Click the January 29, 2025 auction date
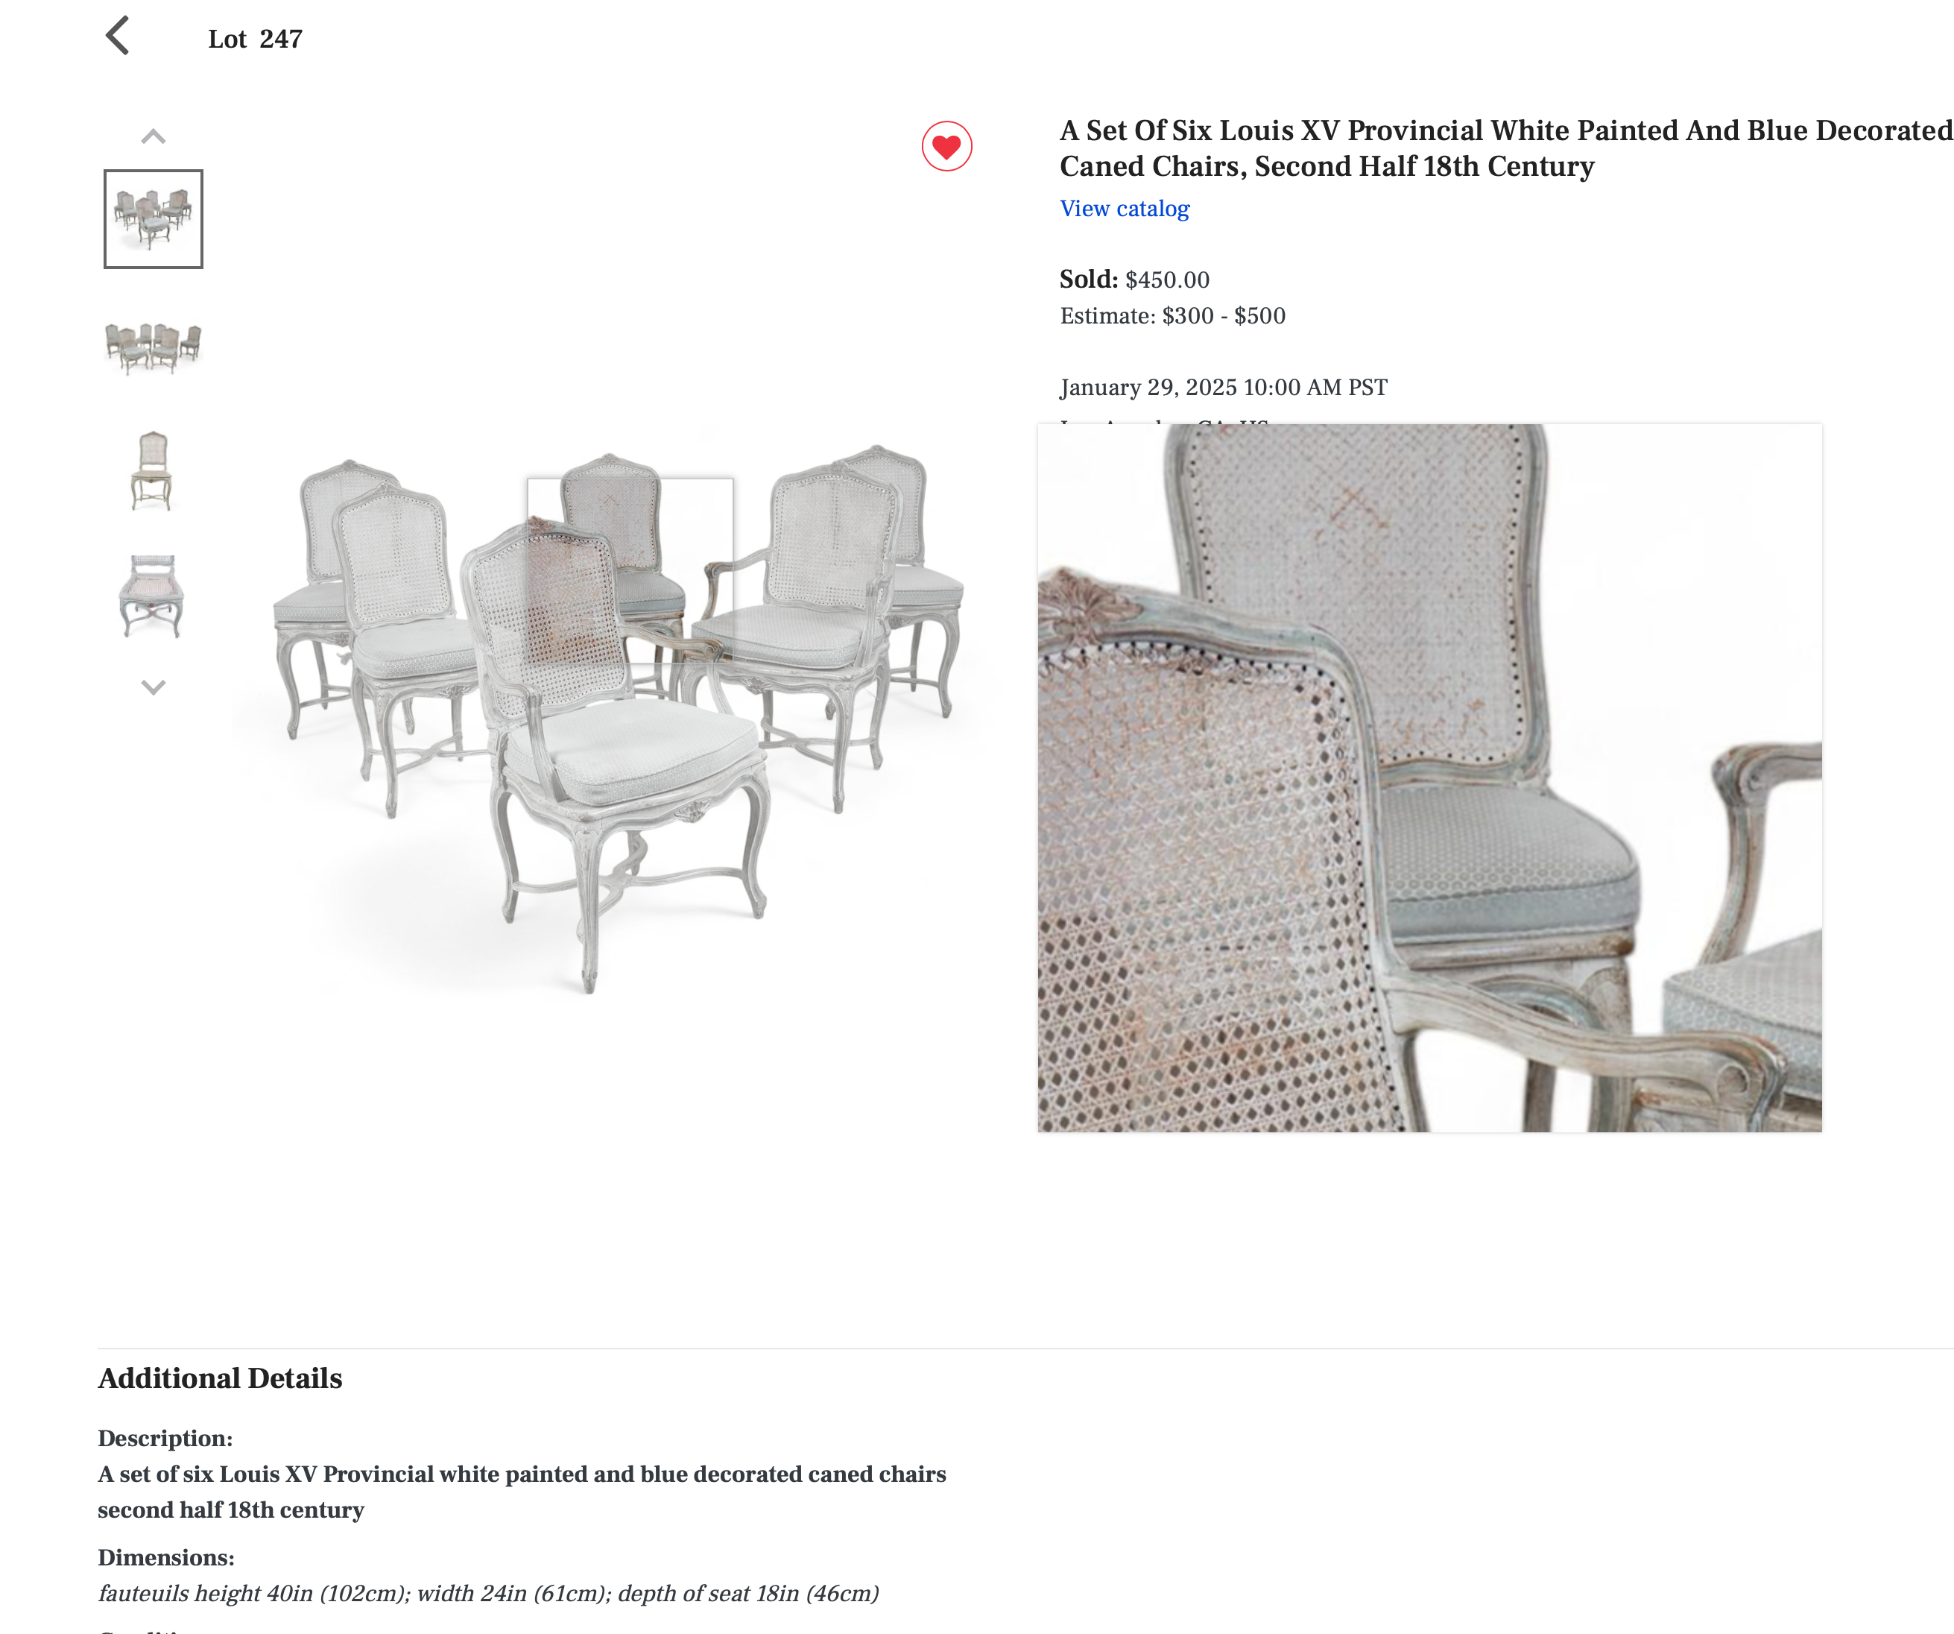 click(x=1224, y=387)
